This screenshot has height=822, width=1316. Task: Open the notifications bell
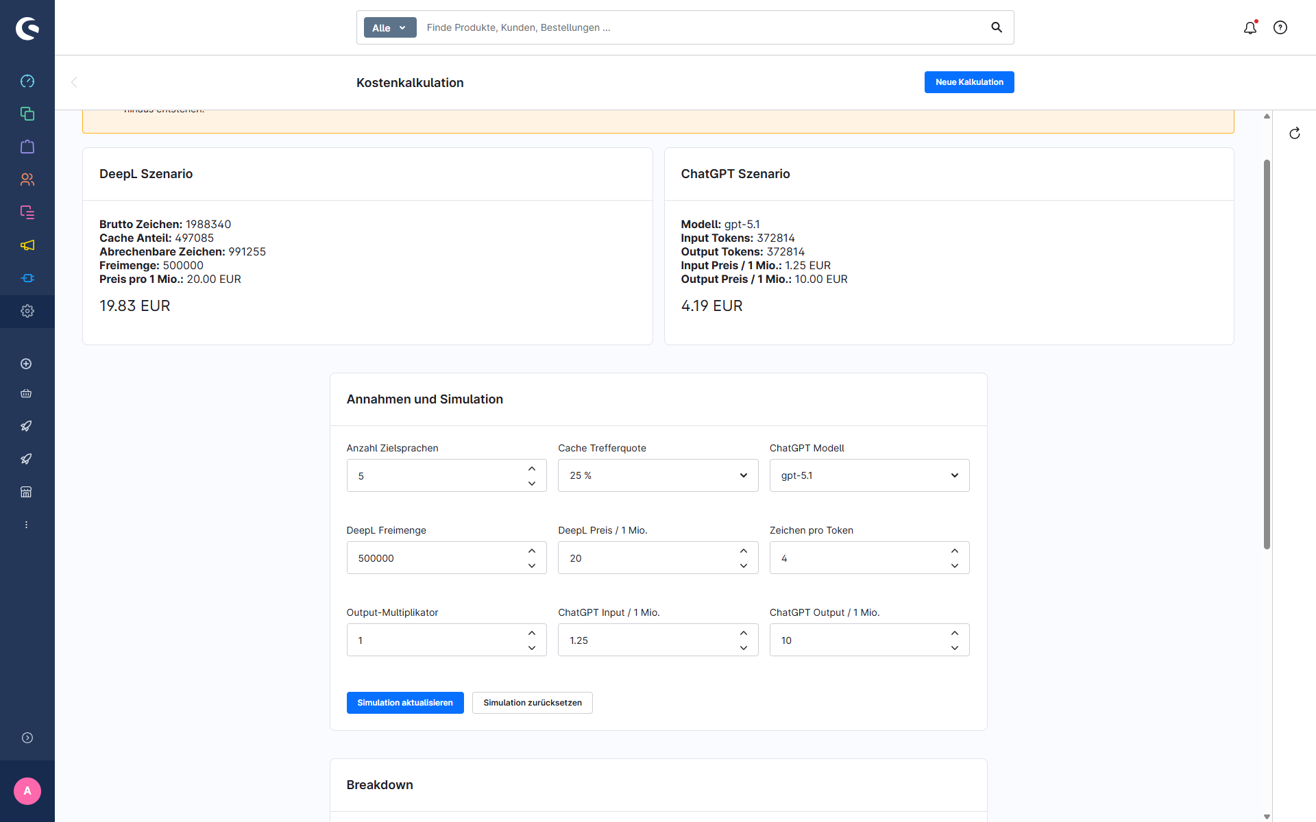[1250, 27]
